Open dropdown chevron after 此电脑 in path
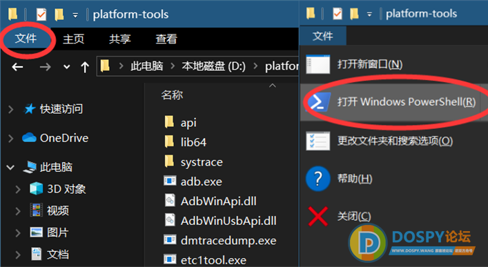 [173, 66]
